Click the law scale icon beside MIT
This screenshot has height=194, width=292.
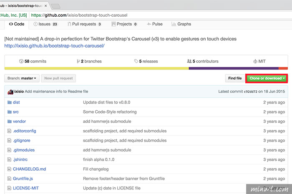[255, 61]
